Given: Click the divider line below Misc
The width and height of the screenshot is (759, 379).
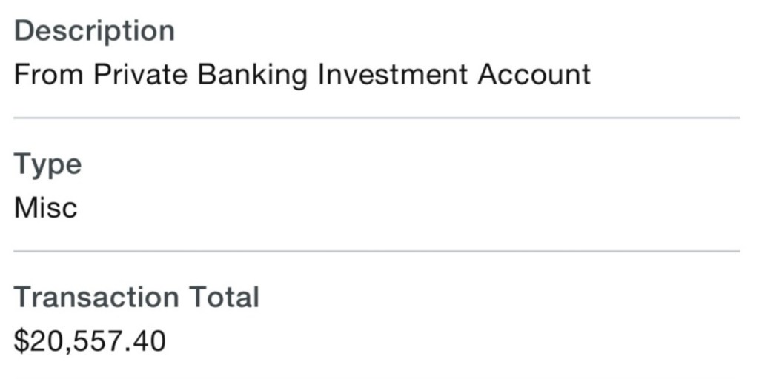Looking at the screenshot, I should pos(377,251).
